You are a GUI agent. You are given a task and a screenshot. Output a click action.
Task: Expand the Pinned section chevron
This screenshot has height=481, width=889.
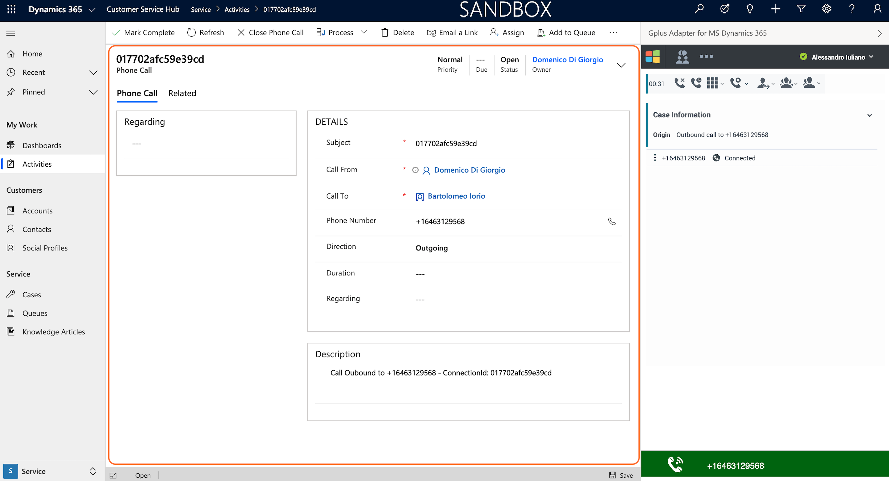[x=93, y=92]
